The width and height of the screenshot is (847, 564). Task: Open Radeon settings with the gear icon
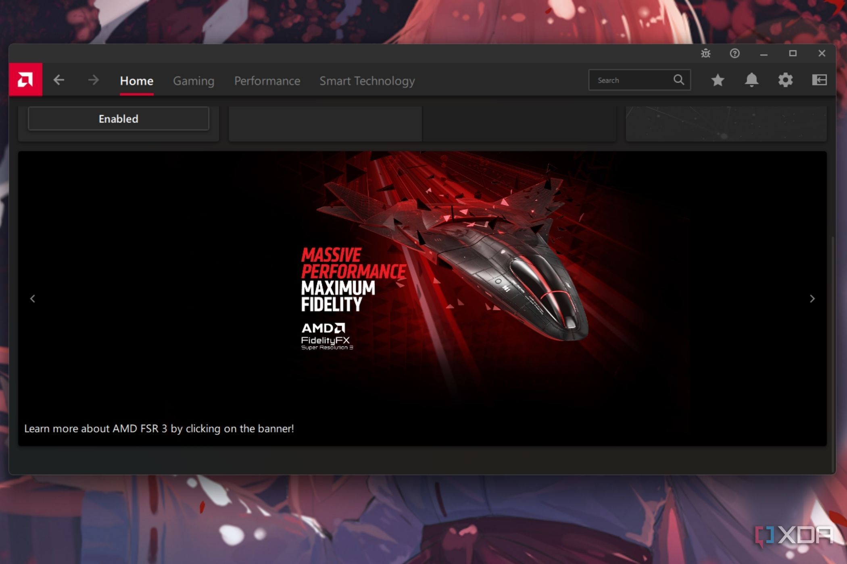point(786,80)
